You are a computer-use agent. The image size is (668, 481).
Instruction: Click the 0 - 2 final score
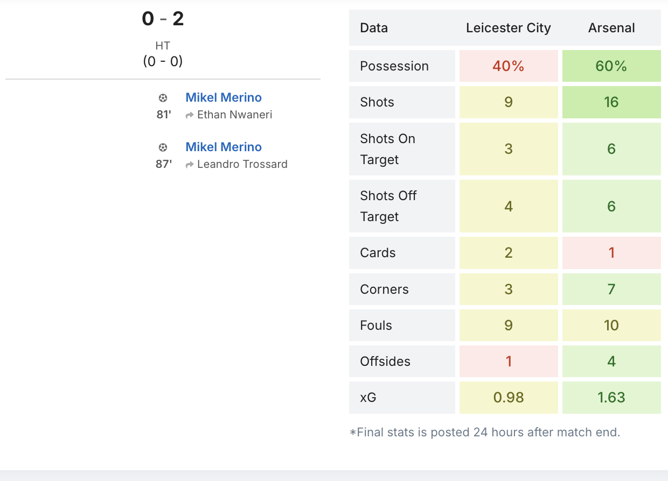coord(163,19)
